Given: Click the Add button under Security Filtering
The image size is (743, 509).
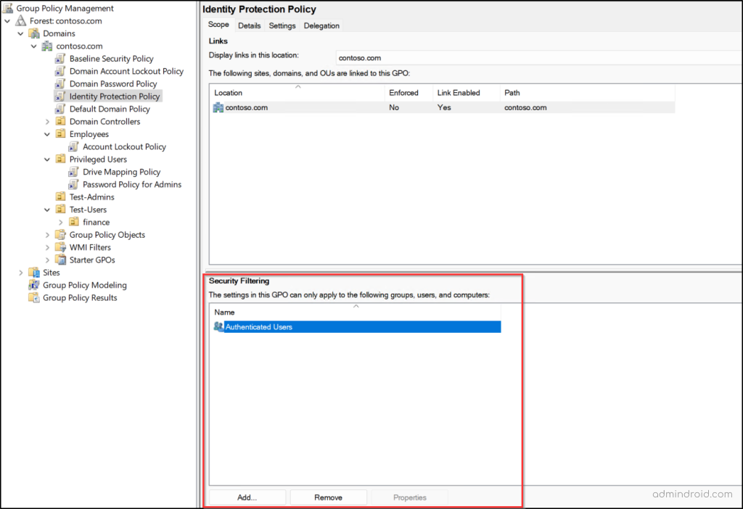Looking at the screenshot, I should (x=247, y=497).
